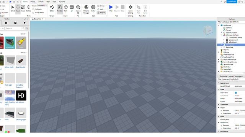
Task: Open the UI insert tool
Action: pyautogui.click(x=72, y=8)
